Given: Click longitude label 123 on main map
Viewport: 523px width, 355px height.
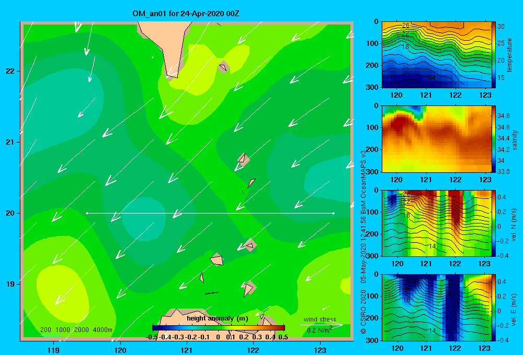Looking at the screenshot, I should coord(320,350).
